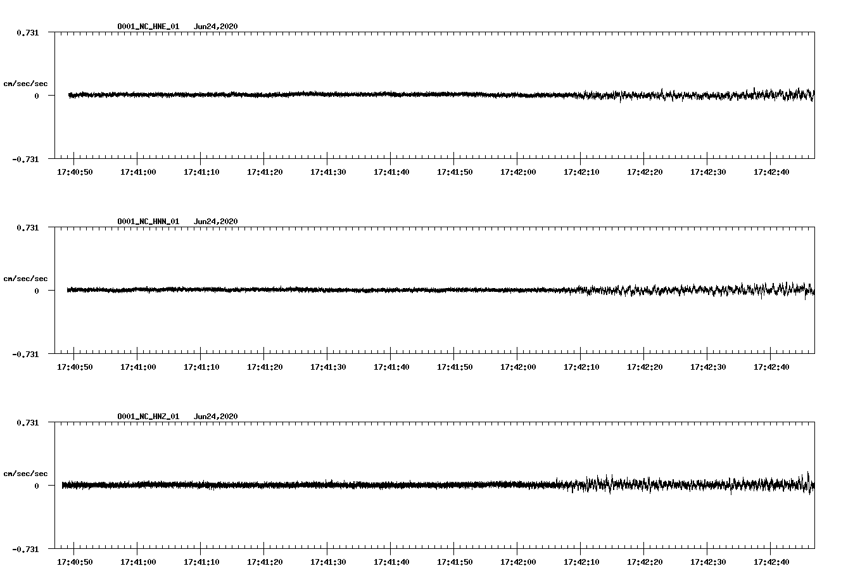860x585 pixels.
Task: Select 17:42:00 on the HNN time axis
Action: [518, 367]
